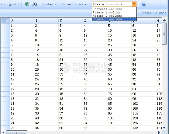Select cell 77 in column G

tap(159, 74)
